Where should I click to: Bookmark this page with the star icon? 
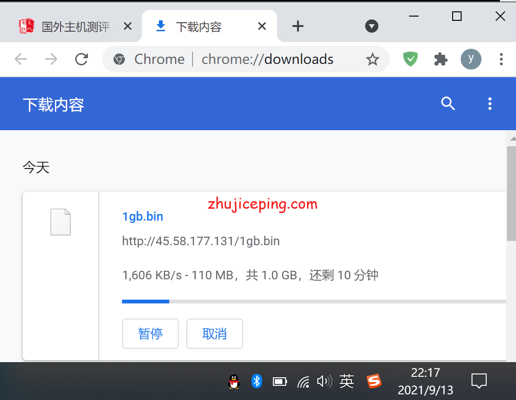[x=373, y=59]
